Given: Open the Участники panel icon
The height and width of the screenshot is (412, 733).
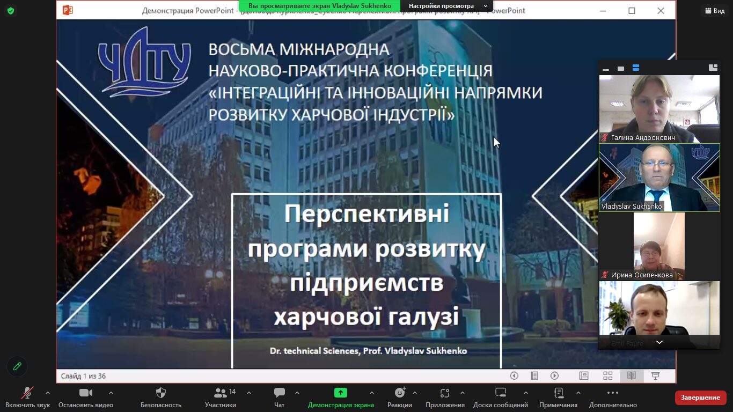Looking at the screenshot, I should click(x=221, y=393).
